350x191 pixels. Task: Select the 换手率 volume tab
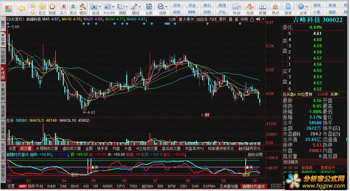tap(102, 148)
